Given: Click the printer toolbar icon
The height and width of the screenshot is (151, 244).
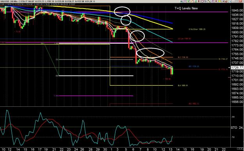Looking at the screenshot, I should coord(206,1).
